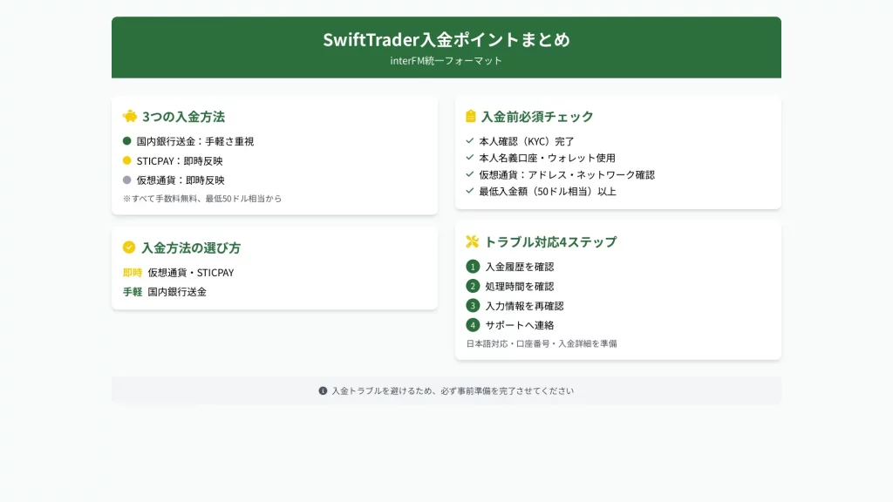Viewport: 893px width, 502px height.
Task: Click the piggy bank icon beside 3つの入金方法
Action: [130, 116]
